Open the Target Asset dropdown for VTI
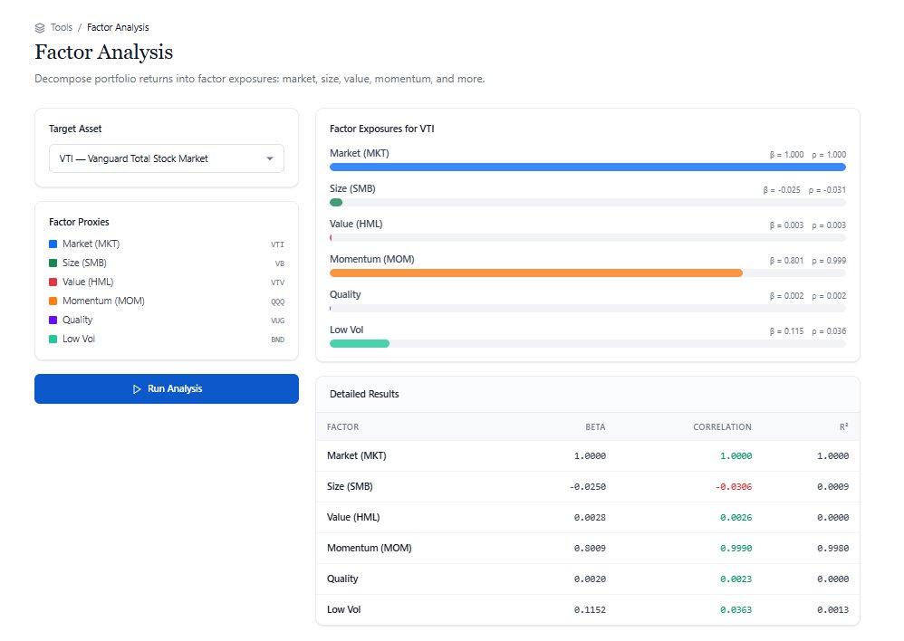 pyautogui.click(x=167, y=158)
